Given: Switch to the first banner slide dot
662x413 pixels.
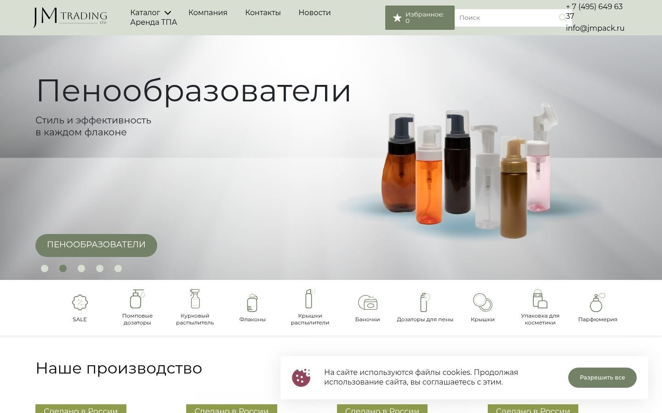Looking at the screenshot, I should (45, 268).
